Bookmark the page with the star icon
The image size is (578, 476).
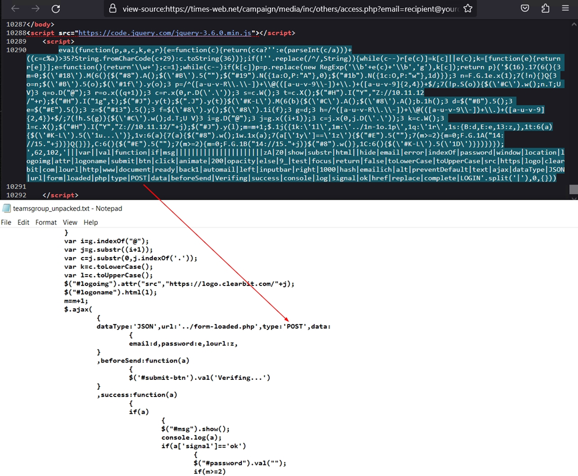(x=468, y=8)
